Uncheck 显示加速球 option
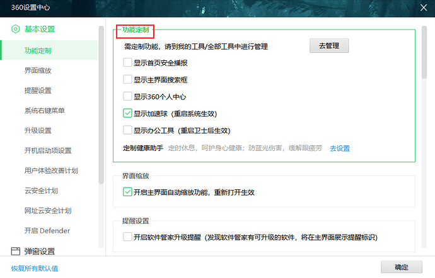 click(x=127, y=114)
